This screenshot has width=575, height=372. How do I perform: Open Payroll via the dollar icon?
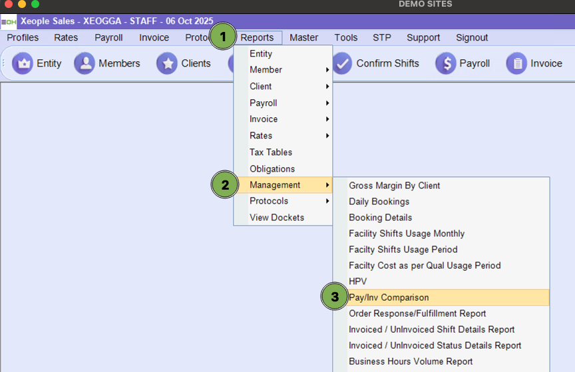(x=446, y=63)
